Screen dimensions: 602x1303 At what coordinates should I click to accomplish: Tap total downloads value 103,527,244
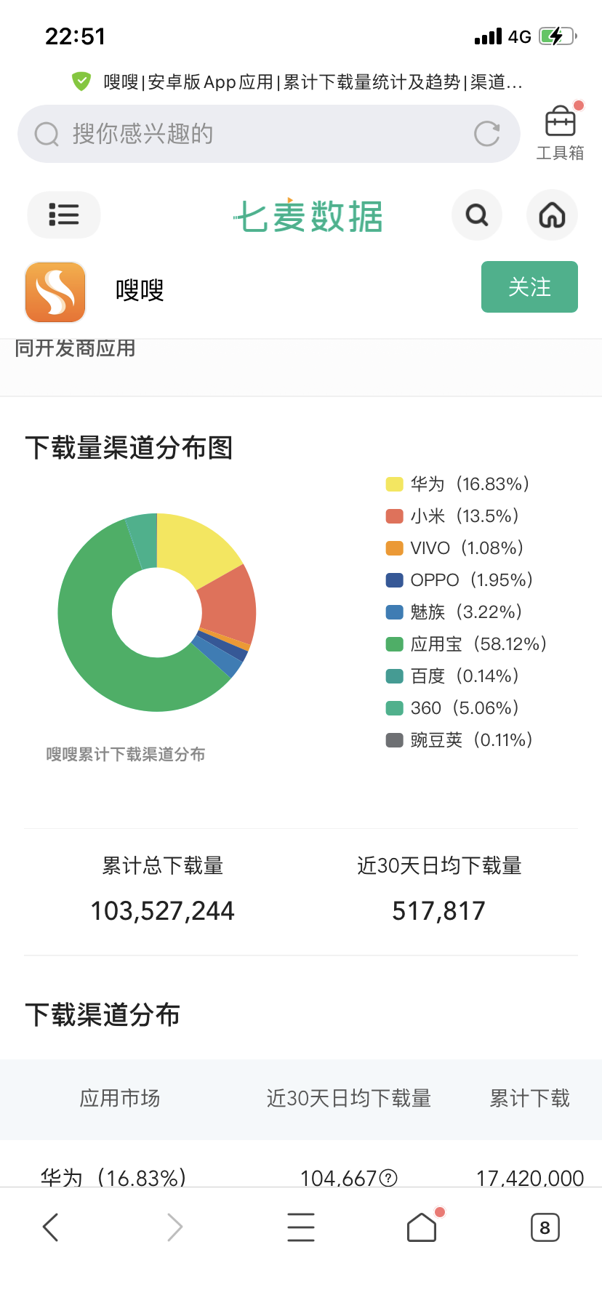(163, 911)
